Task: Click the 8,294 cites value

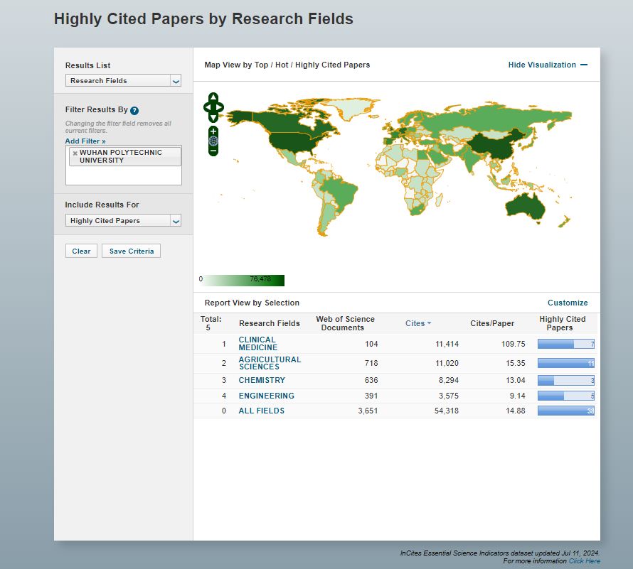Action: tap(449, 380)
